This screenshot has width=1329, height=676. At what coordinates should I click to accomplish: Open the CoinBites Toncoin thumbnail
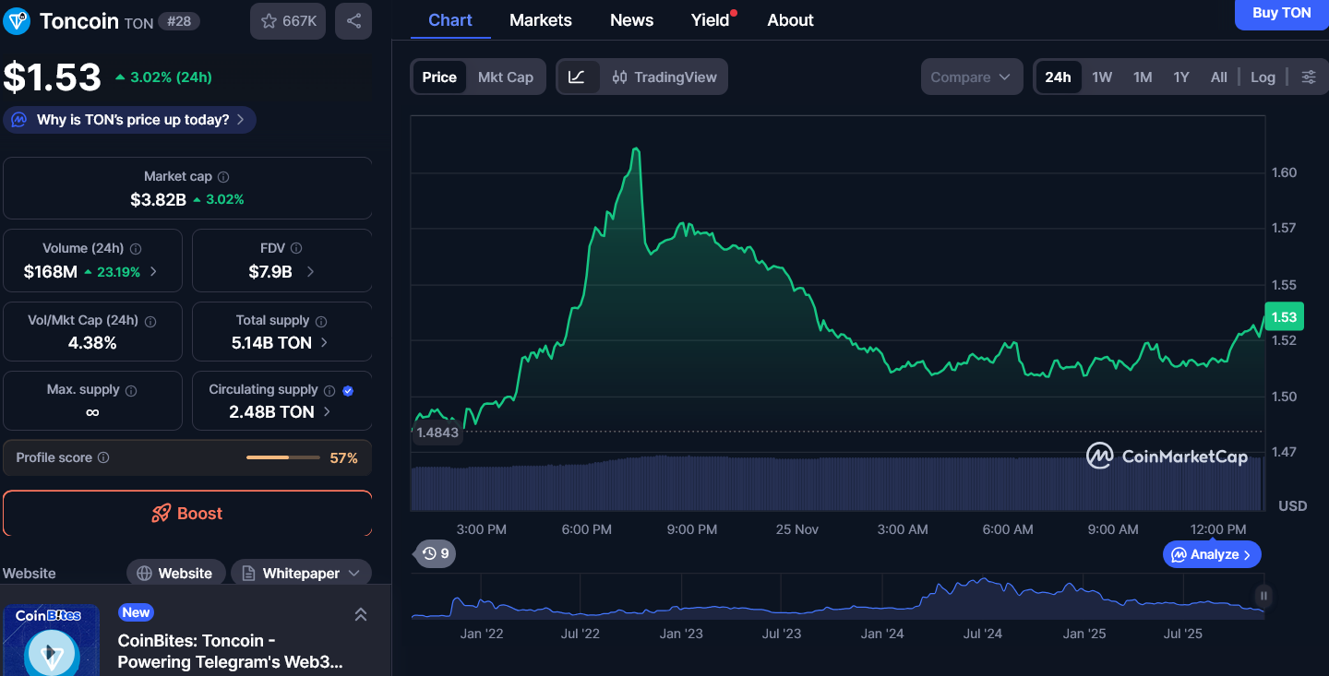(x=51, y=641)
